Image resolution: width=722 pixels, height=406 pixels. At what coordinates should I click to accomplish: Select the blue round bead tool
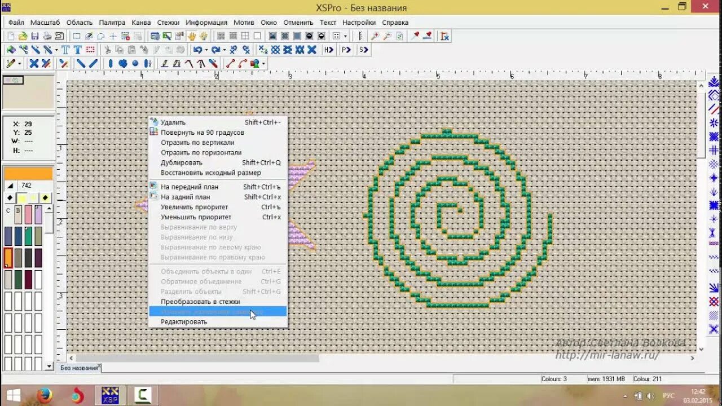tap(135, 64)
